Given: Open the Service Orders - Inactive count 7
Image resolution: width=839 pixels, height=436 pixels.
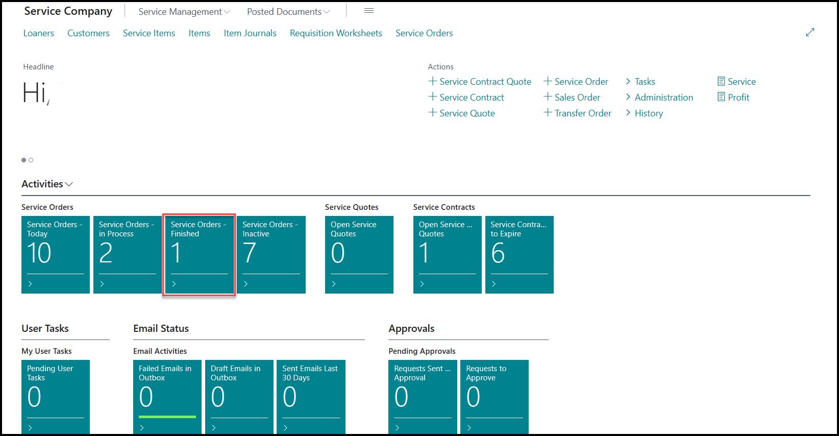Looking at the screenshot, I should pyautogui.click(x=250, y=253).
